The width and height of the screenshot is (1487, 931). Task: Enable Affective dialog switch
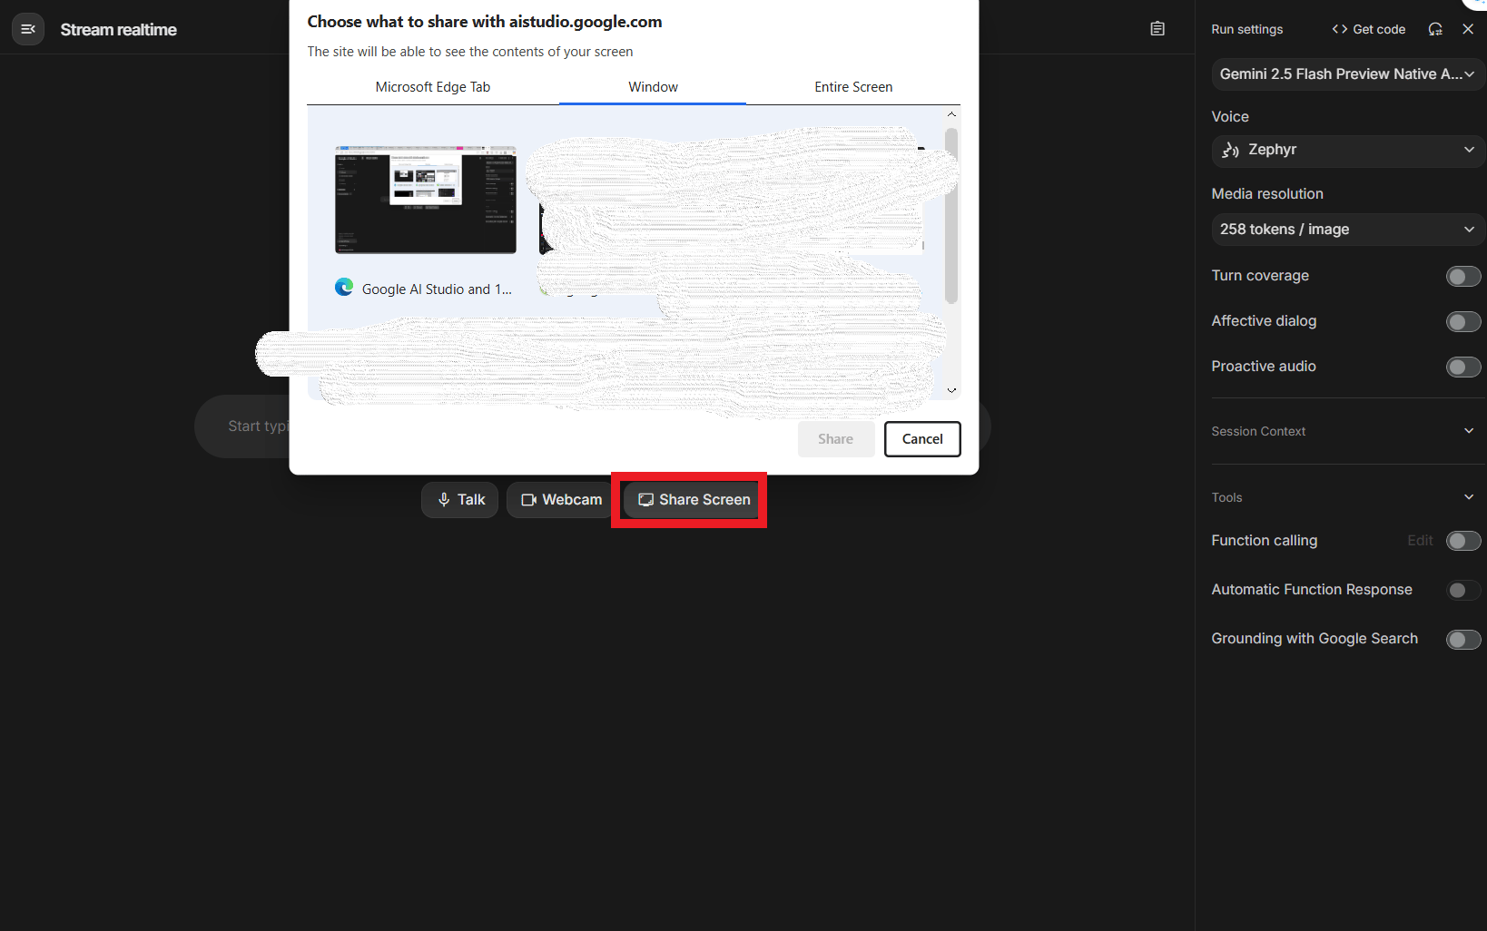tap(1463, 321)
